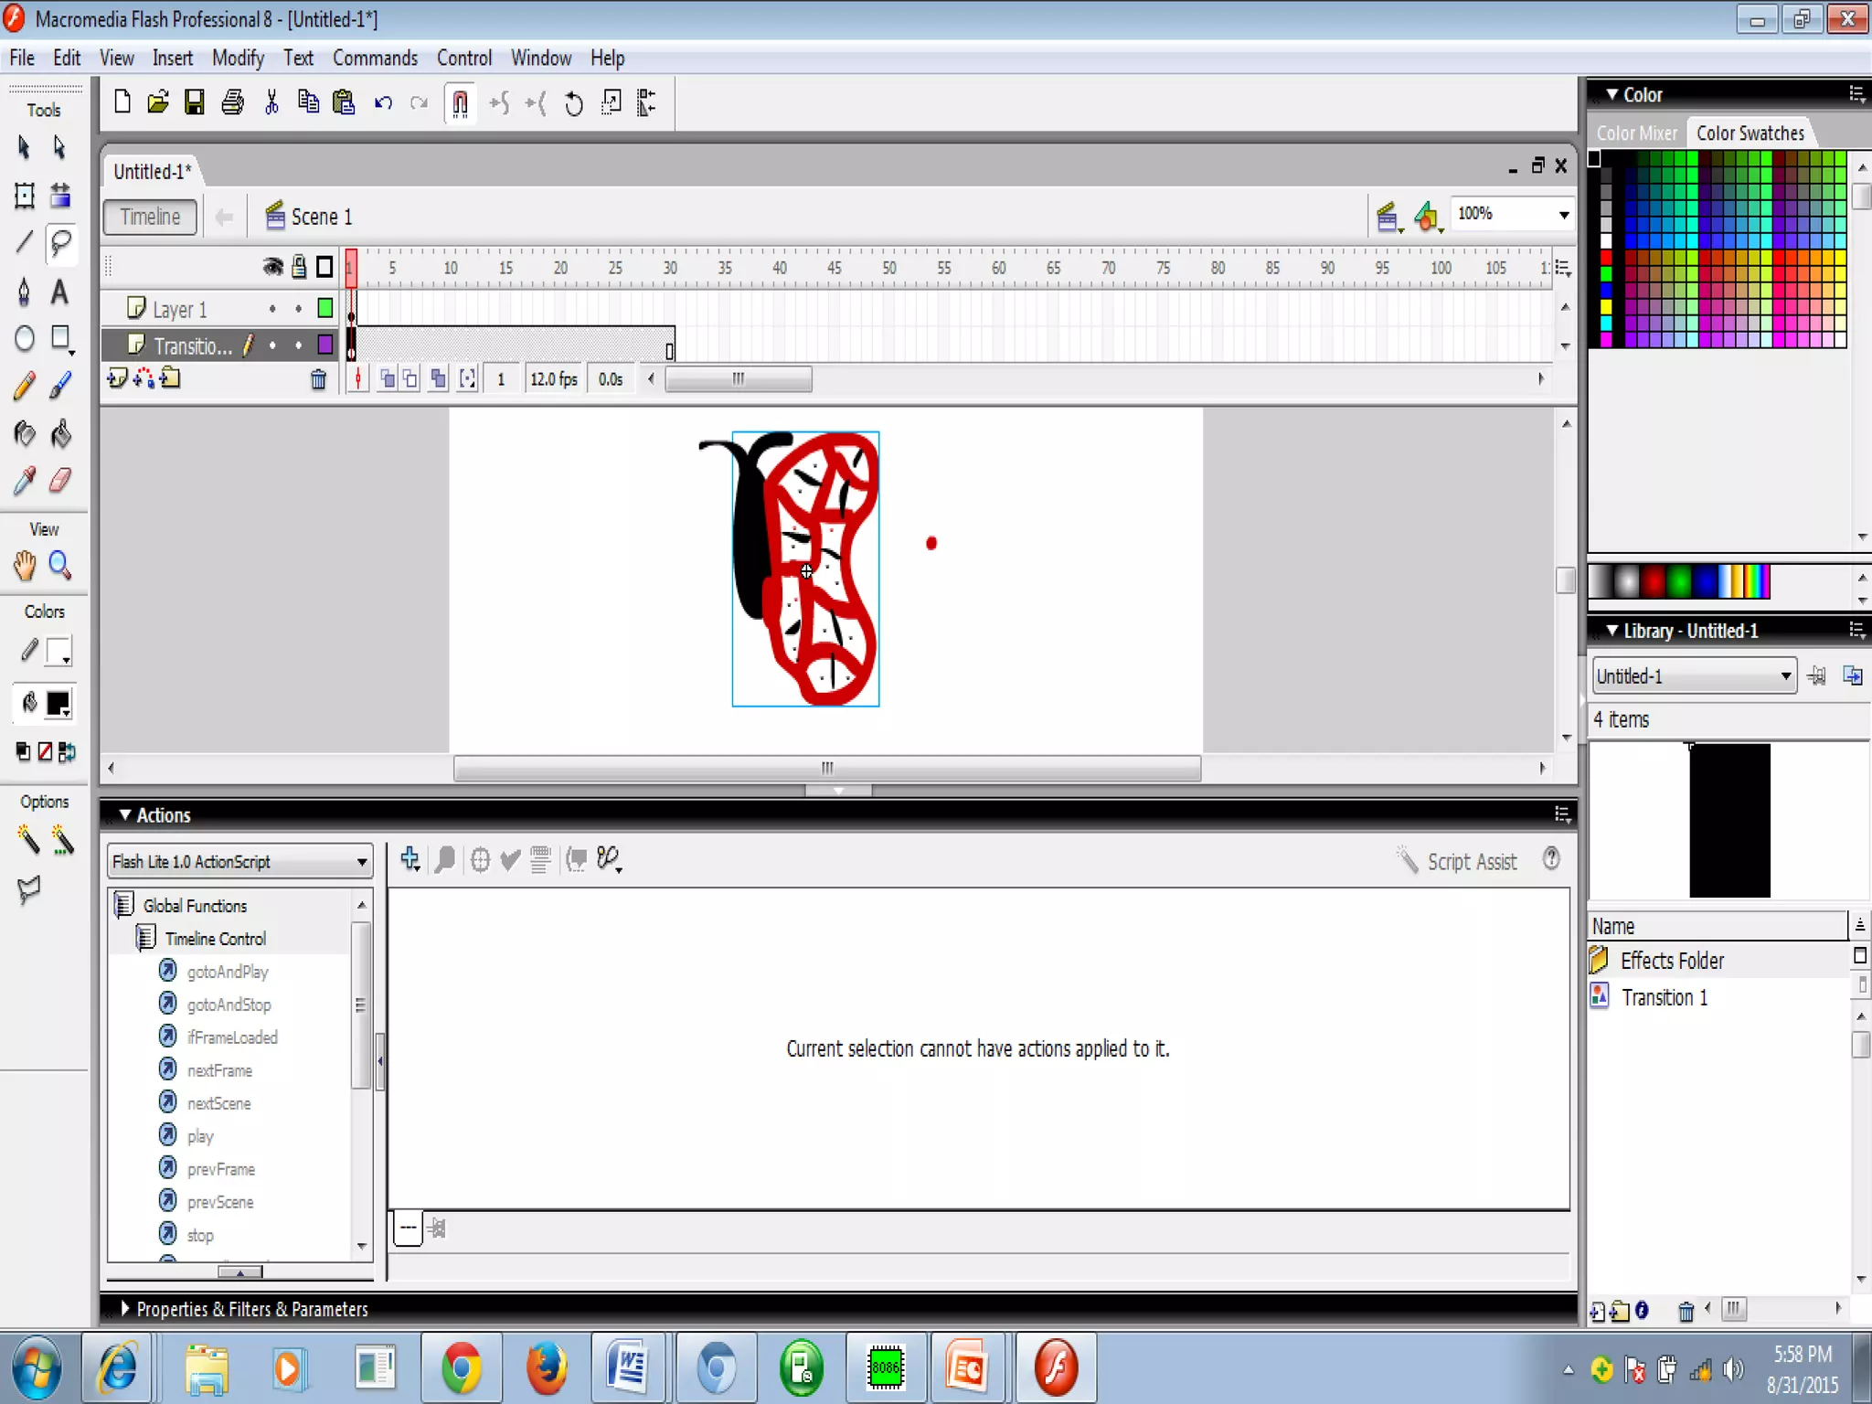Select the Eraser tool

60,480
